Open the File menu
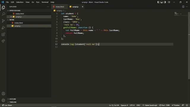The height and width of the screenshot is (107, 190). click(x=7, y=2)
